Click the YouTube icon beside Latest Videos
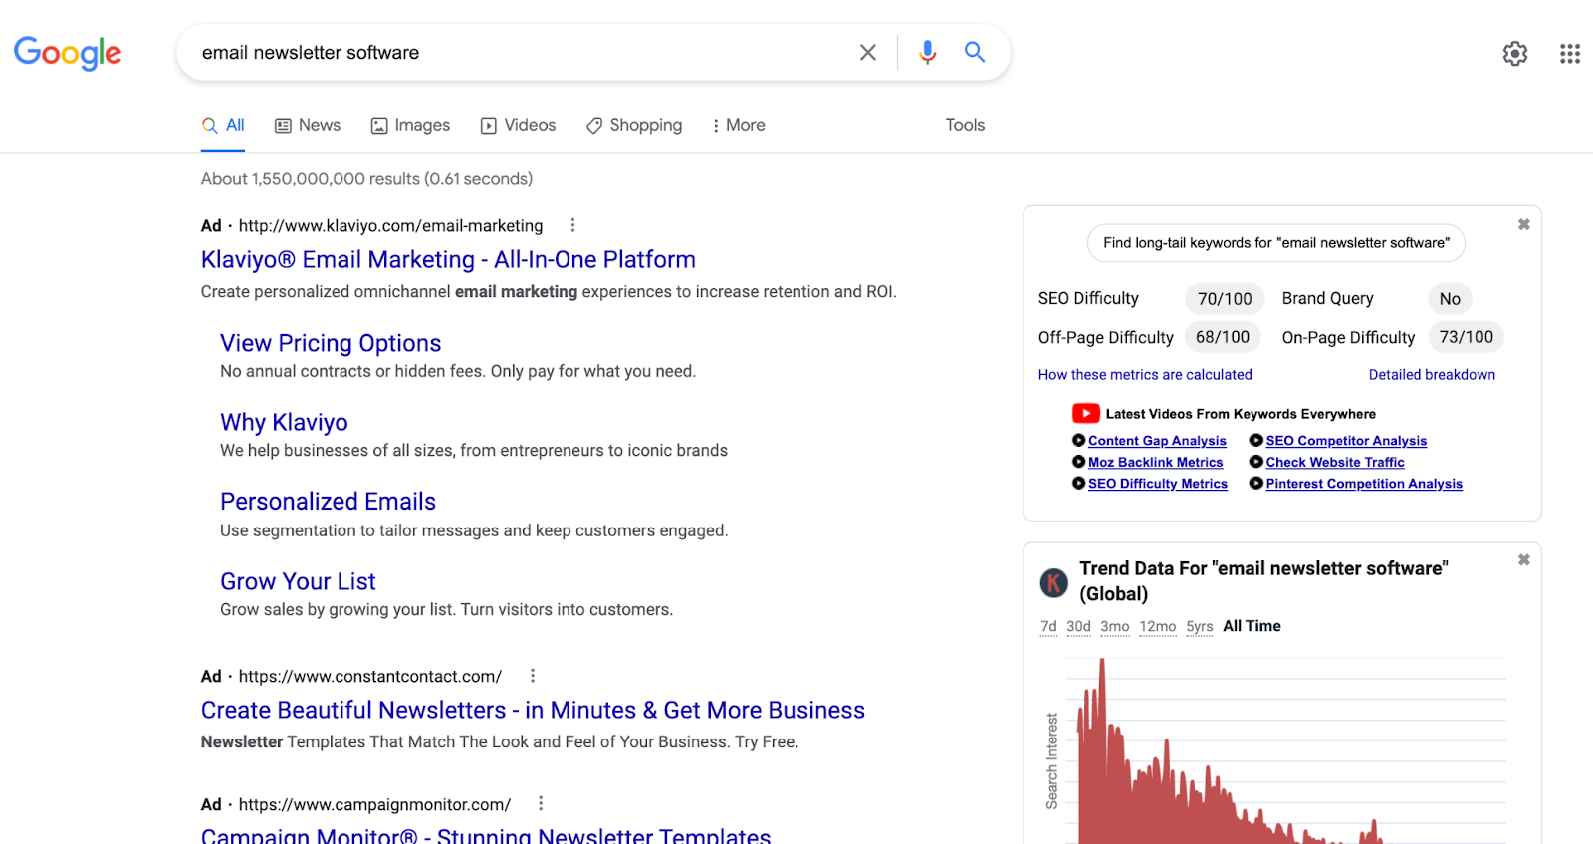1593x844 pixels. click(x=1085, y=413)
